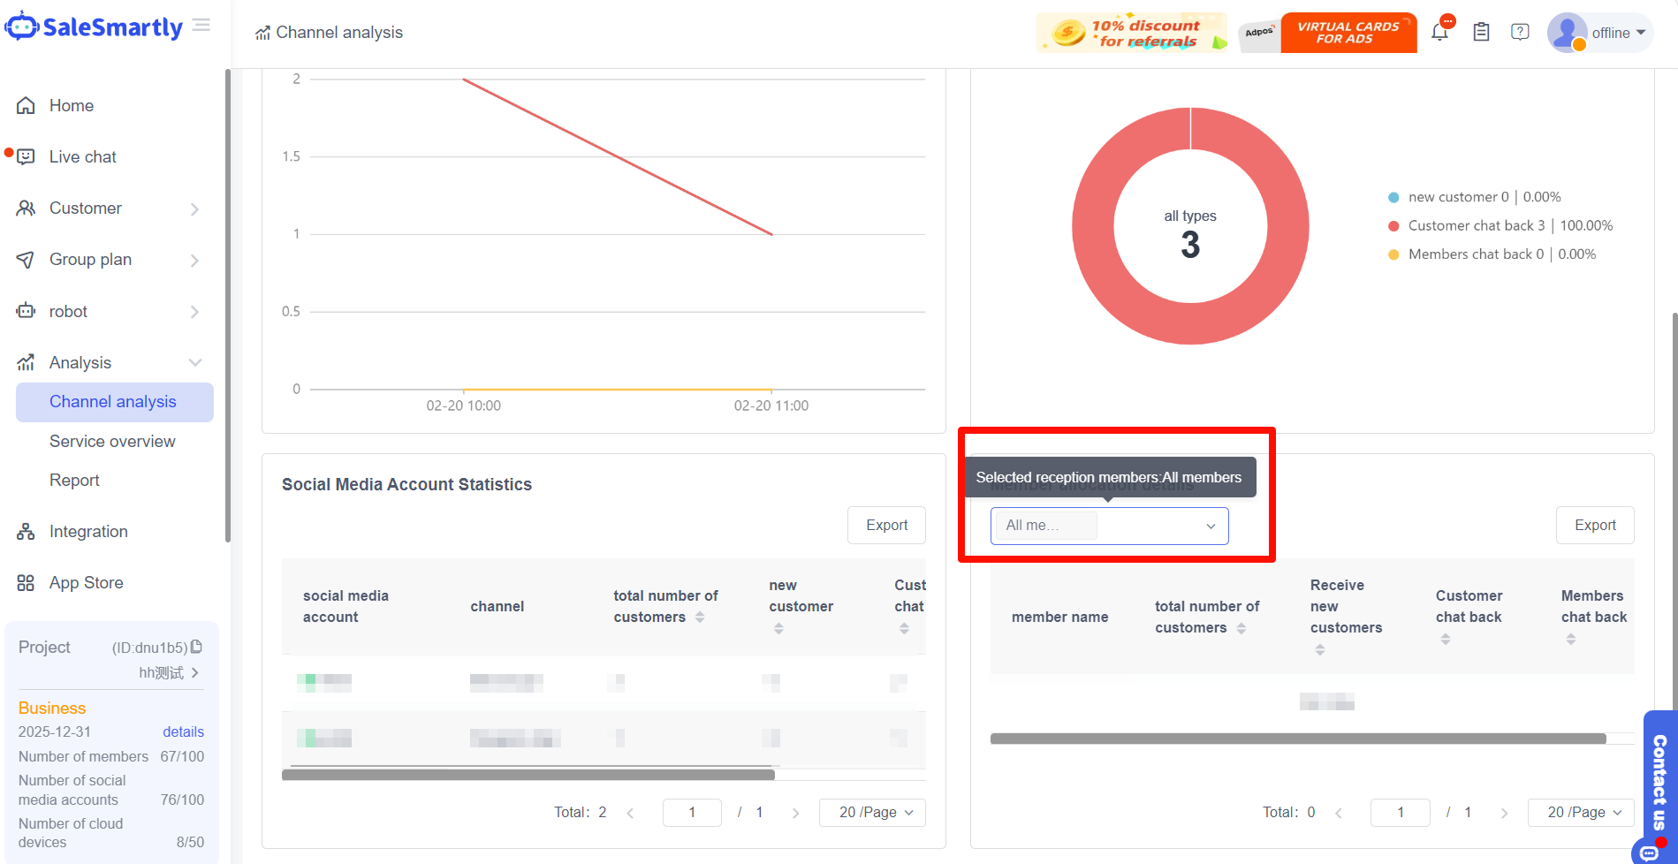Open the All members dropdown

1109,526
